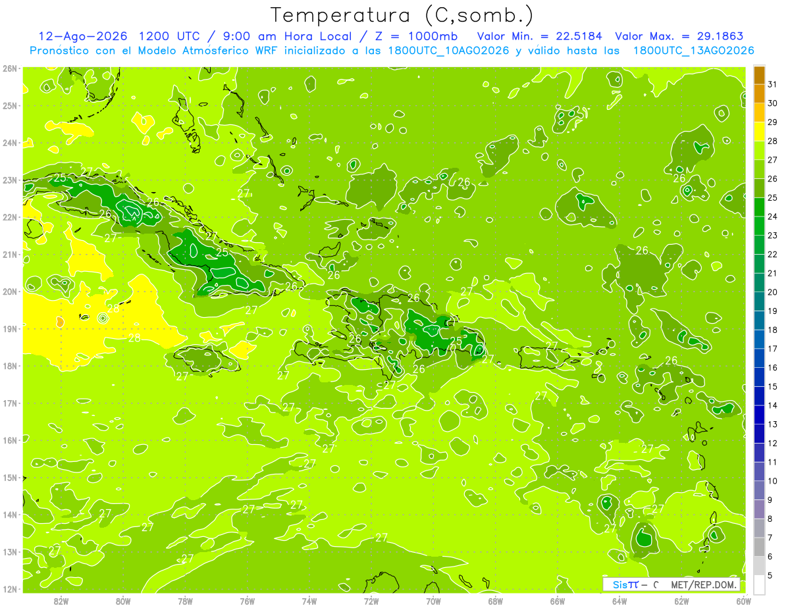Click the longitude label "68W"
This screenshot has width=790, height=610.
point(495,601)
